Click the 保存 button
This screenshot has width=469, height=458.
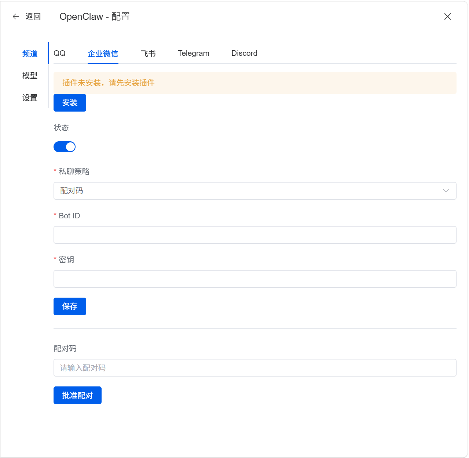pos(70,306)
